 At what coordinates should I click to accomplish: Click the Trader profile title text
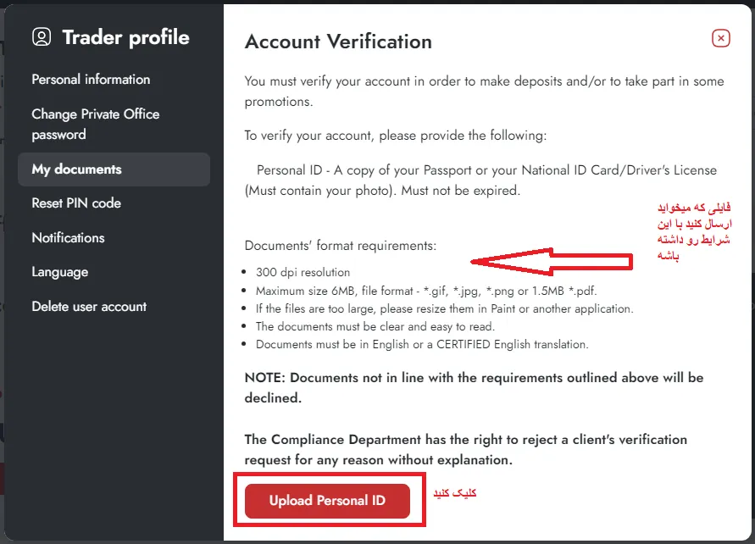(125, 37)
